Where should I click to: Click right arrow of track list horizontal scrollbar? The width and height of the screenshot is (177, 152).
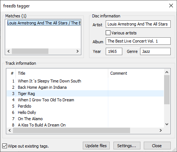pyautogui.click(x=161, y=130)
